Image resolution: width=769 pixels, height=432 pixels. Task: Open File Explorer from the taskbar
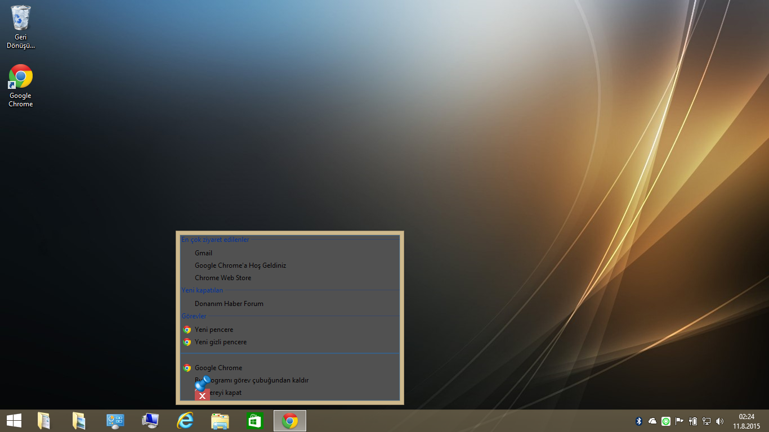pos(220,421)
